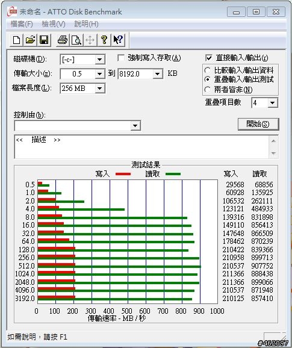Click write value 178462 in results

click(233, 241)
